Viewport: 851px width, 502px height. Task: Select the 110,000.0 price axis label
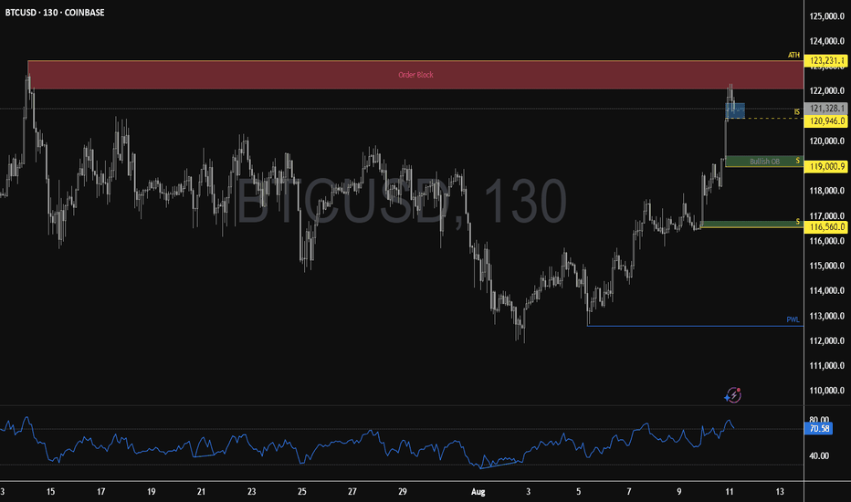point(826,391)
